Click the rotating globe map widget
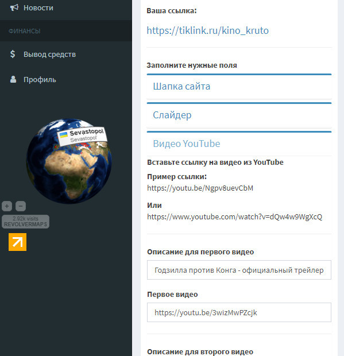The width and height of the screenshot is (344, 356). click(x=69, y=161)
